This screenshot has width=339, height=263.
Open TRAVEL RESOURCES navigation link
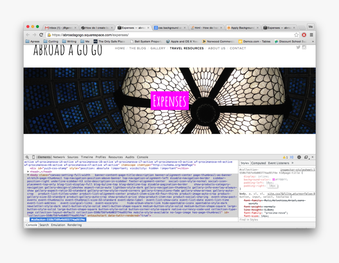pyautogui.click(x=186, y=48)
